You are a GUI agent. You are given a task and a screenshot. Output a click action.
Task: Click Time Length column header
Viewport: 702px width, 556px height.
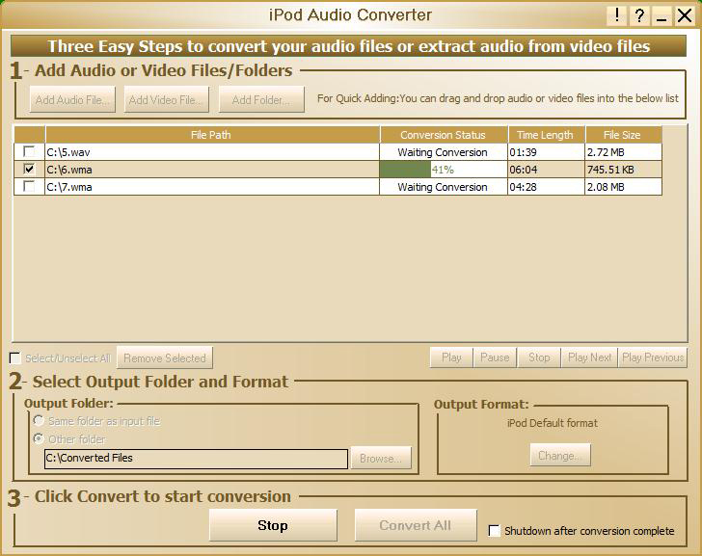tap(546, 135)
